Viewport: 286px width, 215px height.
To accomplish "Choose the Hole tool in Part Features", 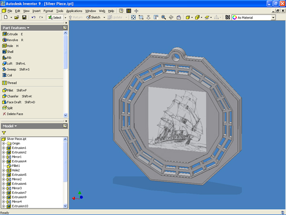I will (x=10, y=46).
